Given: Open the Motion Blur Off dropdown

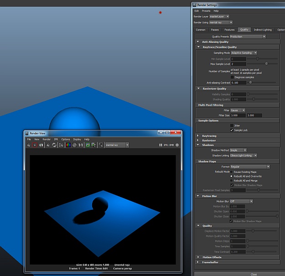Looking at the screenshot, I should pyautogui.click(x=241, y=201).
